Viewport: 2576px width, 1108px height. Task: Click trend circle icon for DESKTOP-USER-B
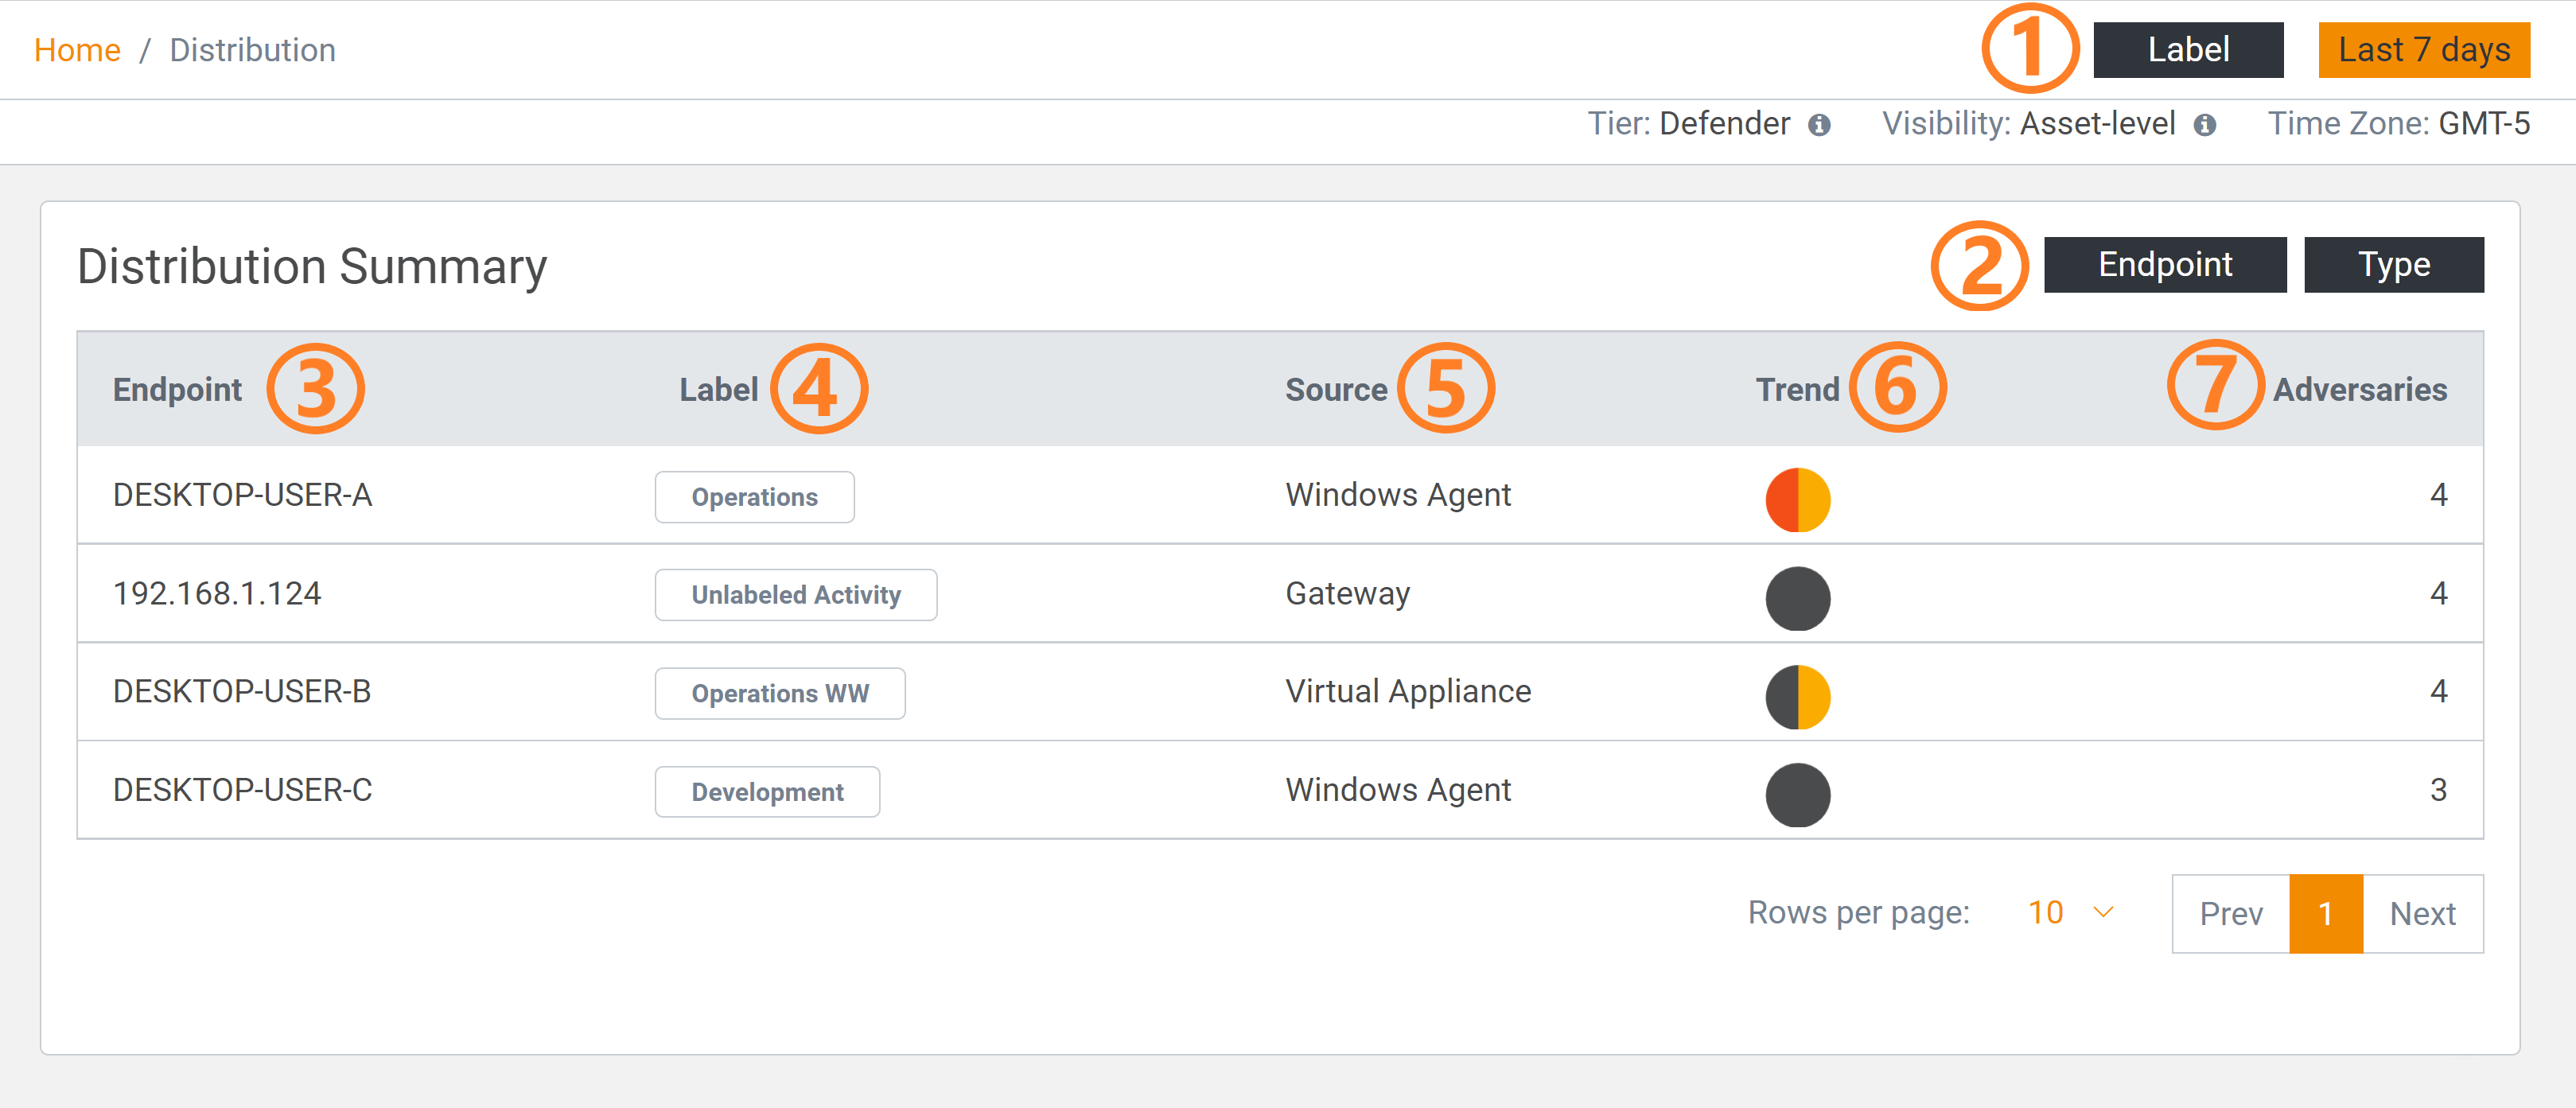1797,696
